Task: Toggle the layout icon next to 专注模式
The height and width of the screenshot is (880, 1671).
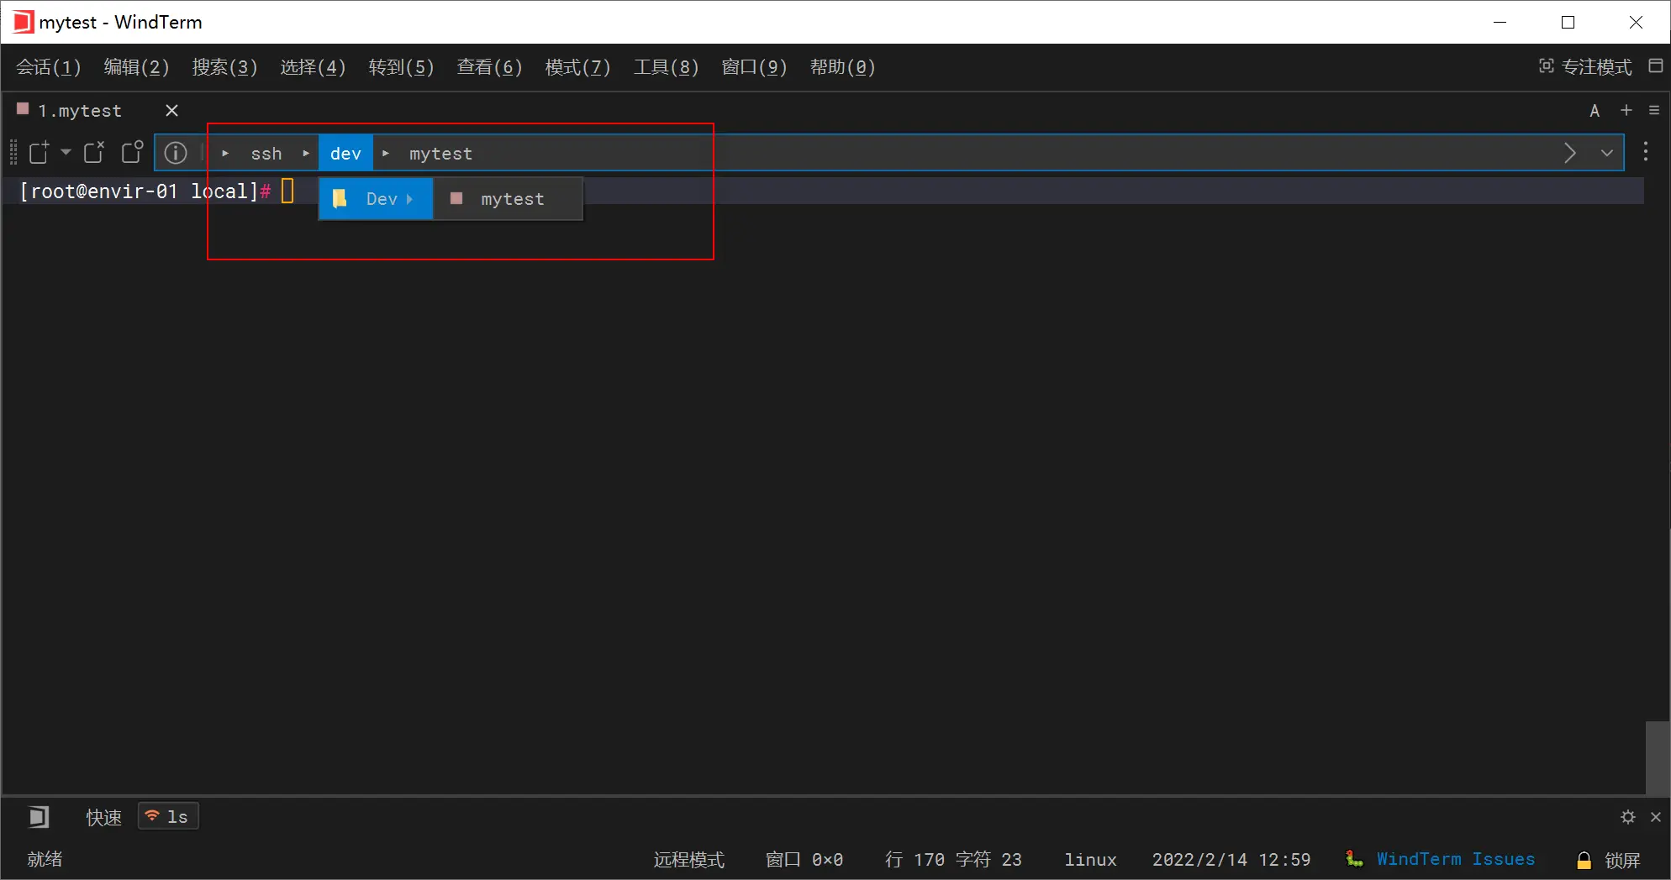Action: click(x=1655, y=66)
